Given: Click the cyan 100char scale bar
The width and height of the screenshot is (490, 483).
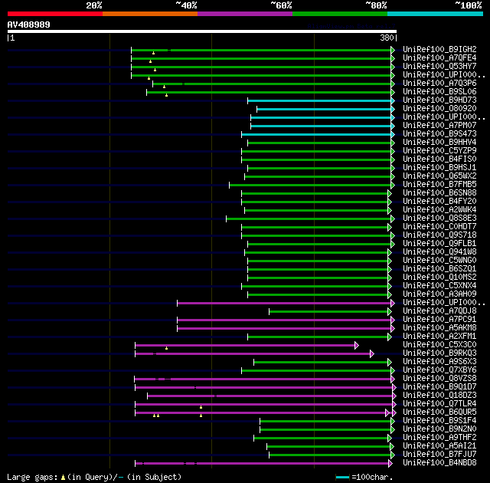Looking at the screenshot, I should coord(342,477).
